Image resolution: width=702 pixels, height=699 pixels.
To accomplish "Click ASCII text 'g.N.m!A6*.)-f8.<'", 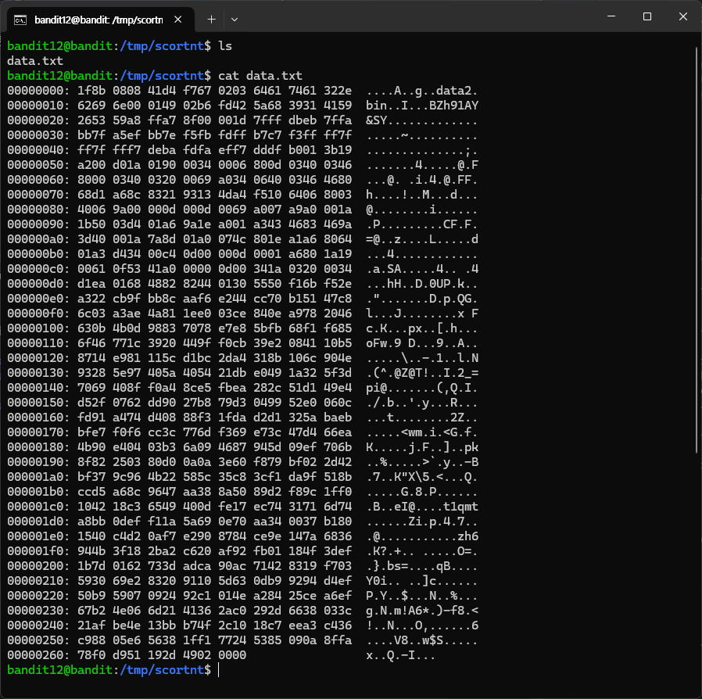I will tap(422, 611).
